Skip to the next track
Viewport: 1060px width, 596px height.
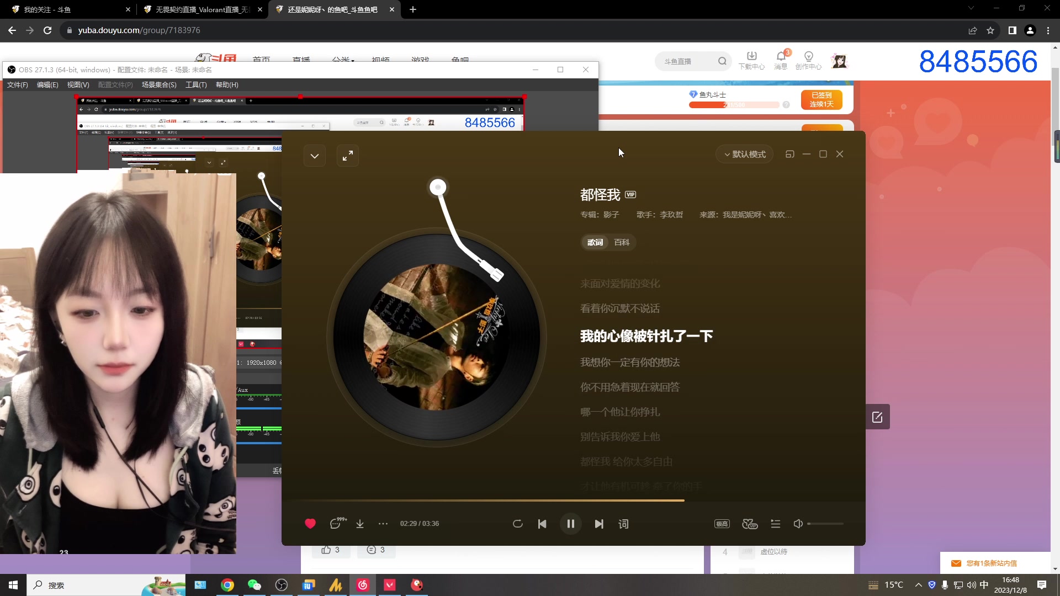tap(599, 524)
